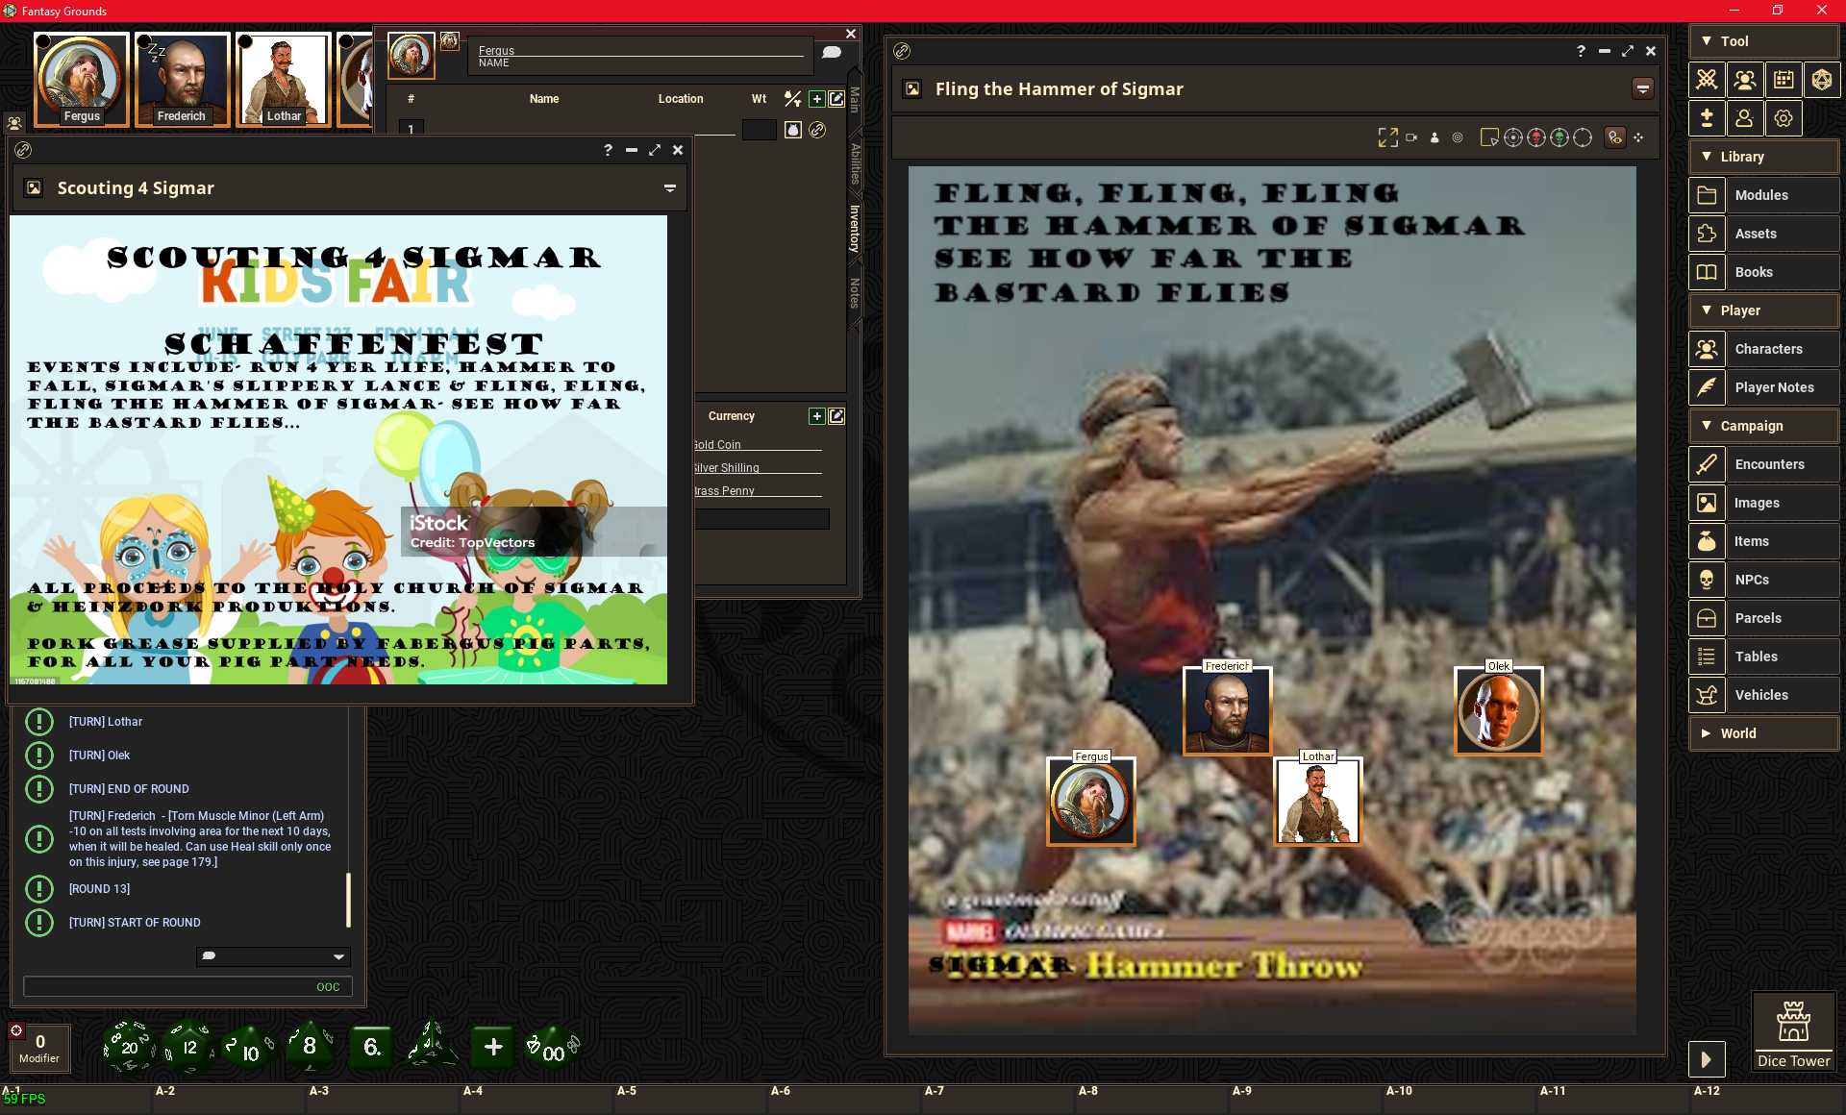This screenshot has height=1115, width=1846.
Task: Toggle the empty circle token filter
Action: coord(1583,137)
